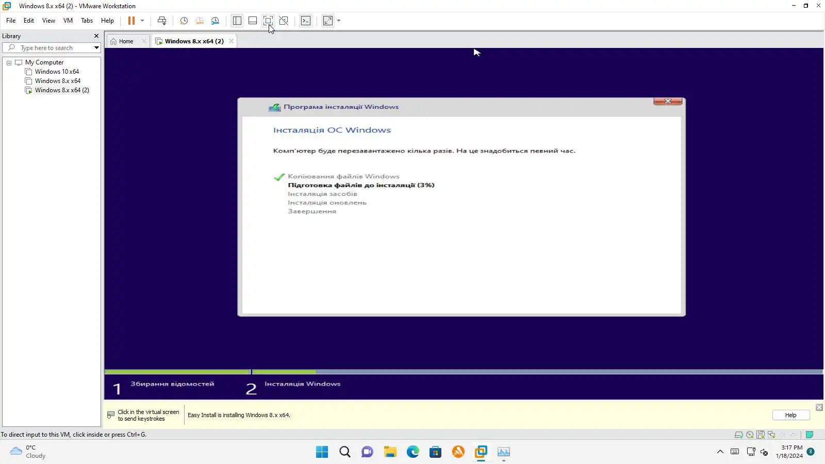The width and height of the screenshot is (825, 464).
Task: Open the Chat app from the taskbar
Action: click(x=367, y=452)
